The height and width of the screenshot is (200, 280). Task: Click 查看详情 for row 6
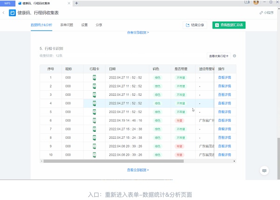[x=224, y=121]
